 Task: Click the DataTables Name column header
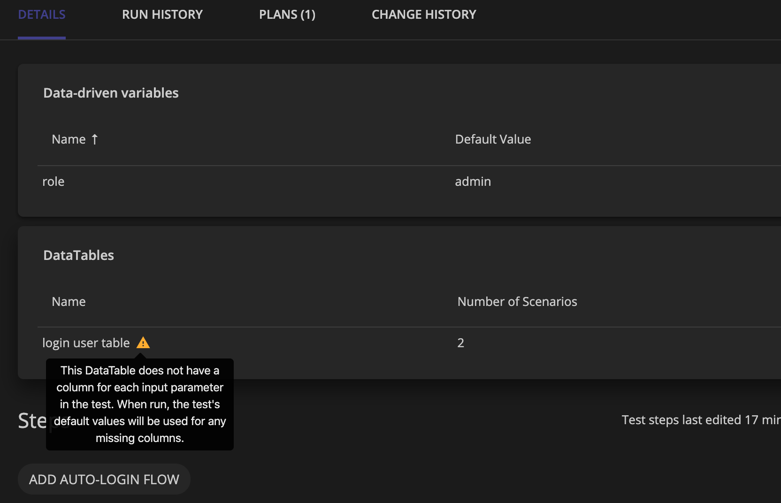coord(69,302)
